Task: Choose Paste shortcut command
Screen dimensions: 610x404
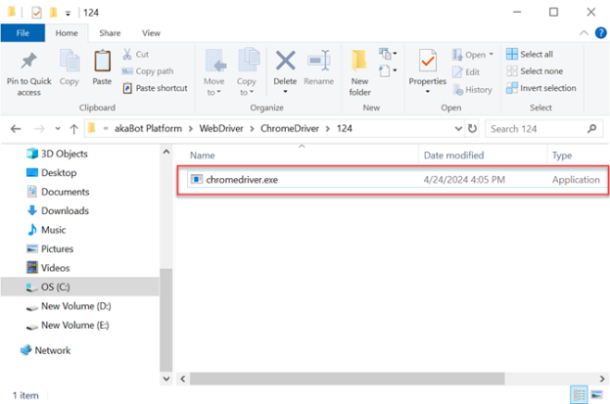Action: pos(156,88)
